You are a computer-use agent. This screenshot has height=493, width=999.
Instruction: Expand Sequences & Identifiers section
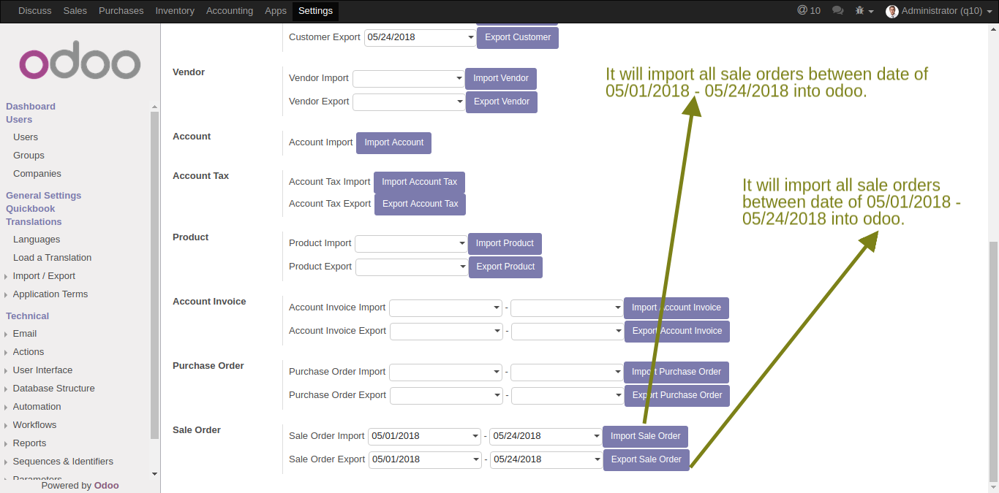coord(63,462)
